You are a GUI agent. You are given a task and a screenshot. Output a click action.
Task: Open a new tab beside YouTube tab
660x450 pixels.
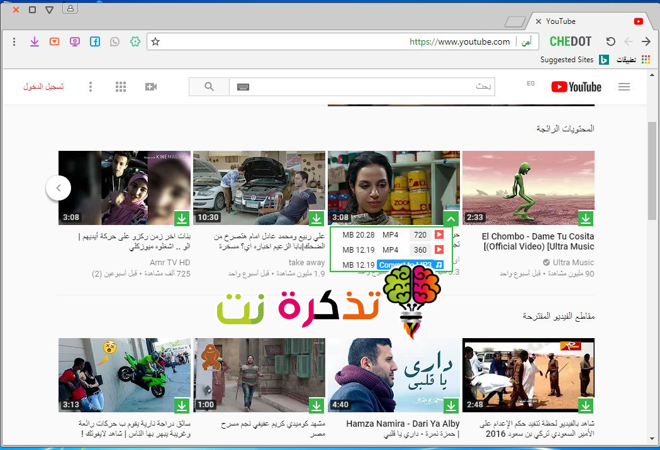tap(515, 21)
